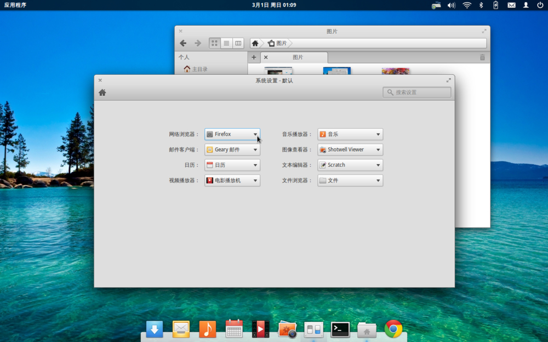Change the Shotwell Viewer image viewer dropdown
This screenshot has height=342, width=548.
point(350,149)
